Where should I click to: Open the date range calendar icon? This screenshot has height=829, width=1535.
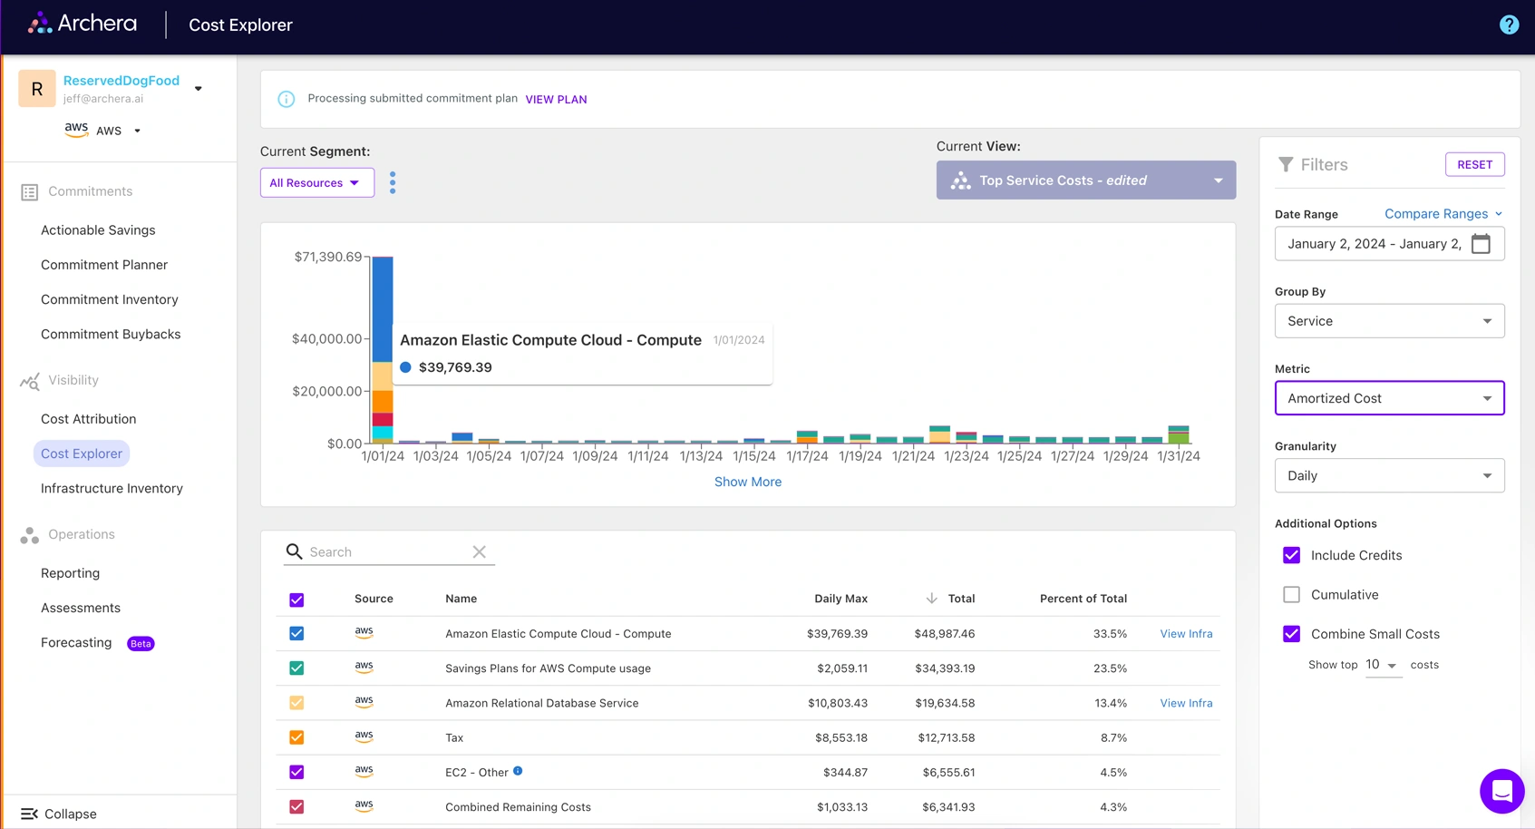point(1481,243)
